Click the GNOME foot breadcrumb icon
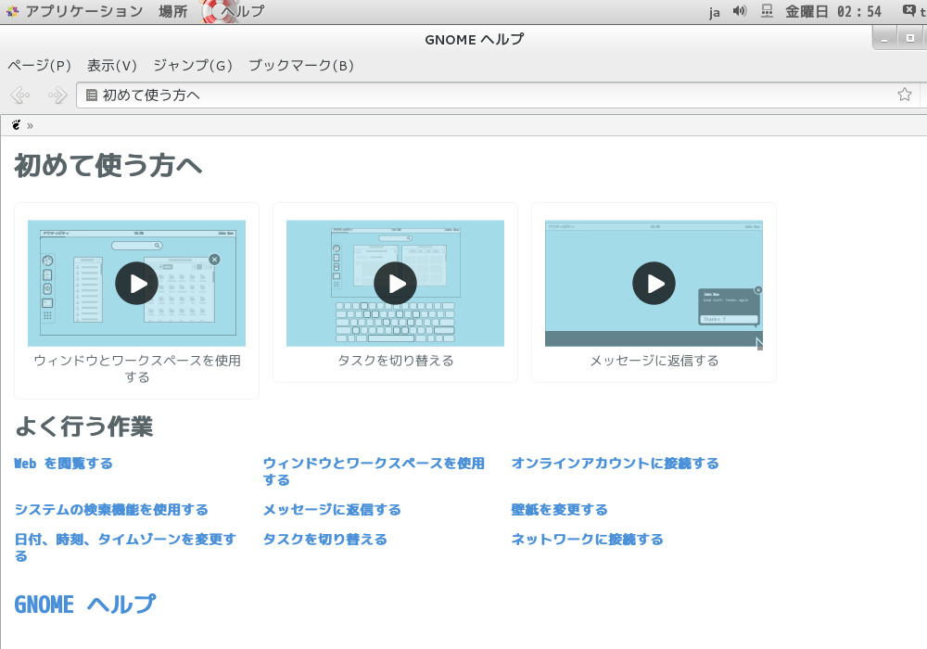Image resolution: width=927 pixels, height=649 pixels. click(x=16, y=125)
